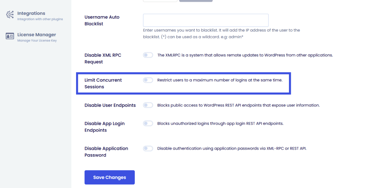The width and height of the screenshot is (369, 188).
Task: Click the Disable XML RPC Request label
Action: click(103, 58)
